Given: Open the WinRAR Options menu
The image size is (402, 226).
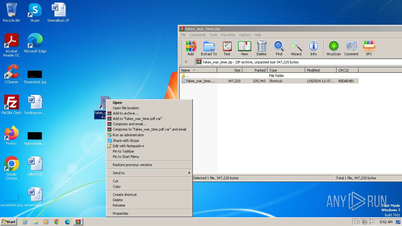Looking at the screenshot, I should [x=245, y=35].
